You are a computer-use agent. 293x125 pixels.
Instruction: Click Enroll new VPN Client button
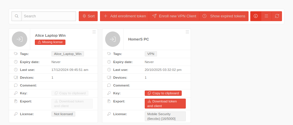tap(174, 16)
